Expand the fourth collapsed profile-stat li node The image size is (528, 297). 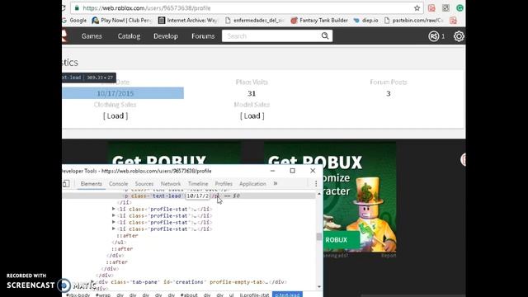[114, 229]
